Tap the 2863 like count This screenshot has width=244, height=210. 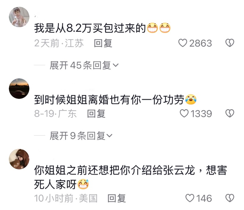pyautogui.click(x=201, y=43)
